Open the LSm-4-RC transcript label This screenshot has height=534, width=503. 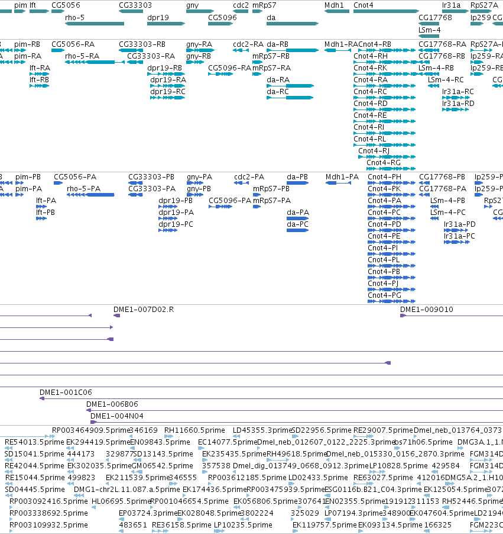click(446, 79)
